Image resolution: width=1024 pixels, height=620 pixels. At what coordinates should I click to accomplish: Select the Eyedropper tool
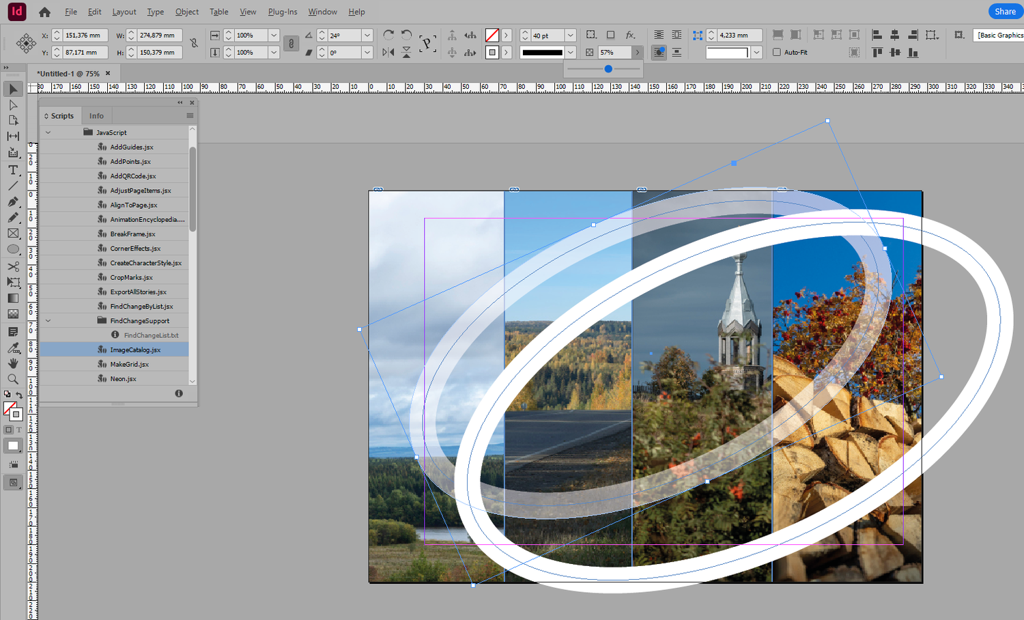[13, 348]
